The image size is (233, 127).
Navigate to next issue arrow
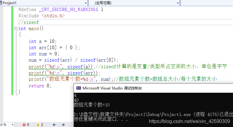63,125
